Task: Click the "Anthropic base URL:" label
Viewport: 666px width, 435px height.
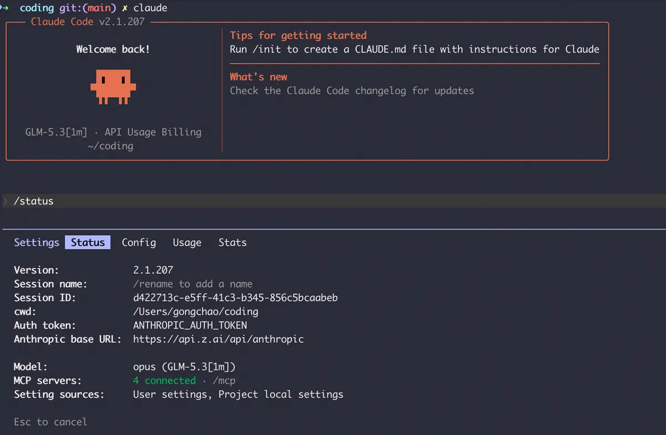Action: click(68, 339)
